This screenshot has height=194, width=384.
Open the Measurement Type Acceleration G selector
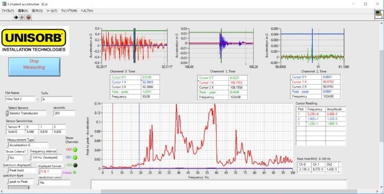(x=28, y=145)
